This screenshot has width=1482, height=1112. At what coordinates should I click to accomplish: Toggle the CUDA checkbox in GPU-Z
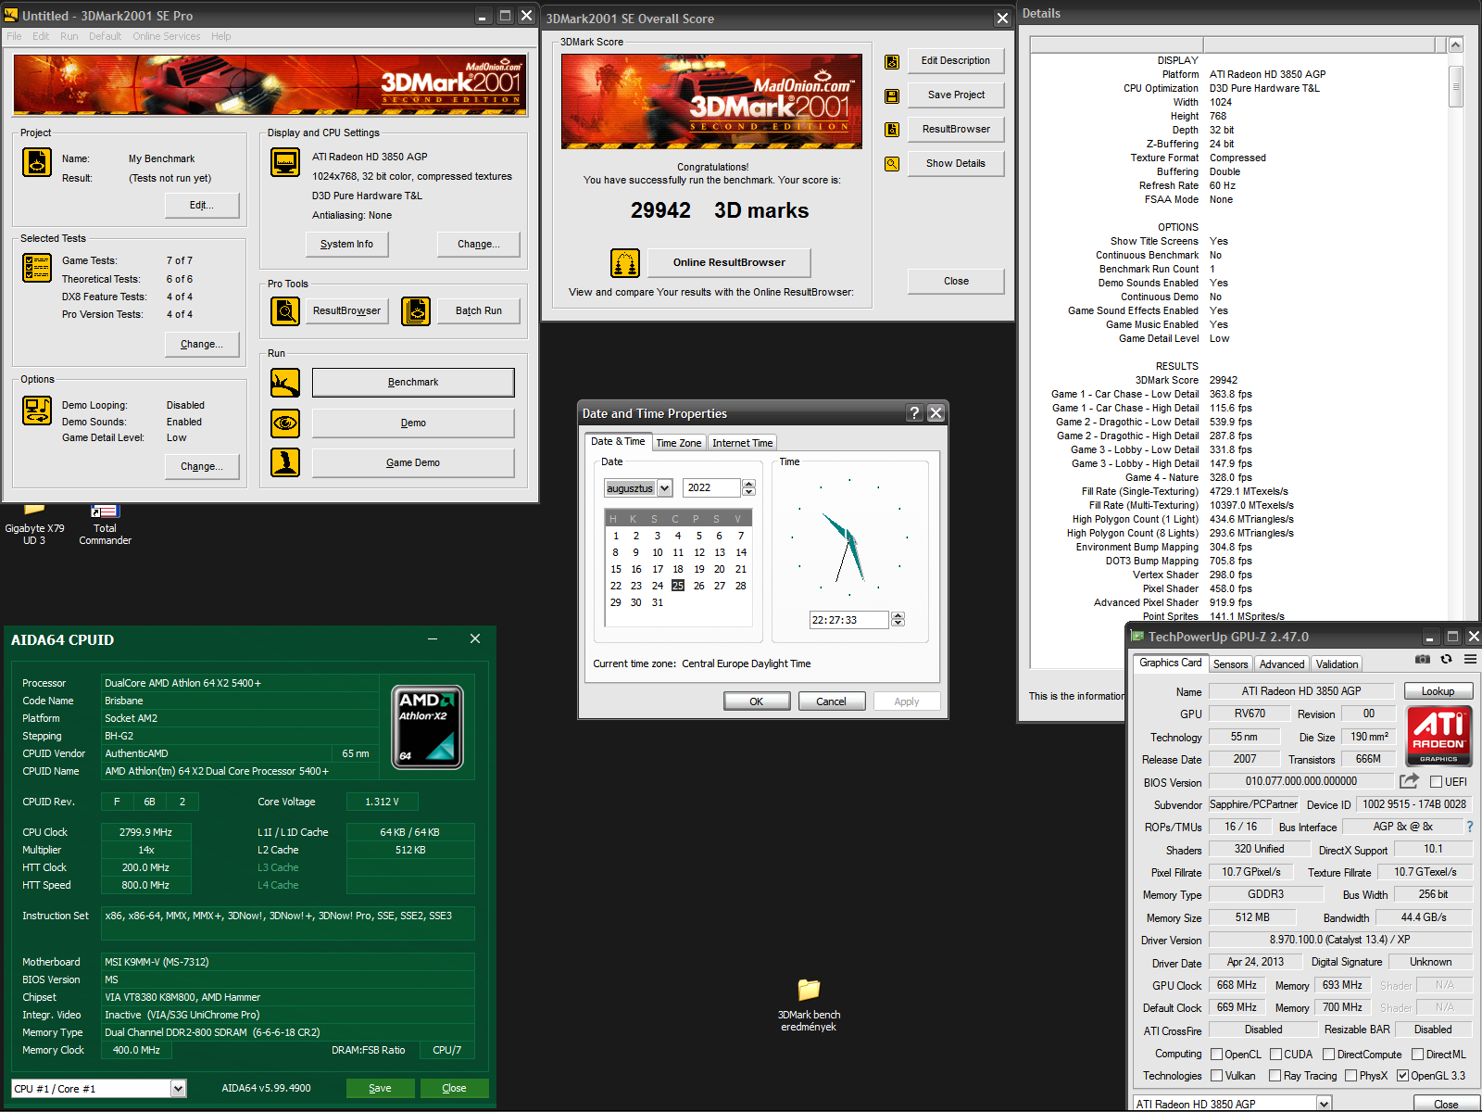point(1275,1055)
